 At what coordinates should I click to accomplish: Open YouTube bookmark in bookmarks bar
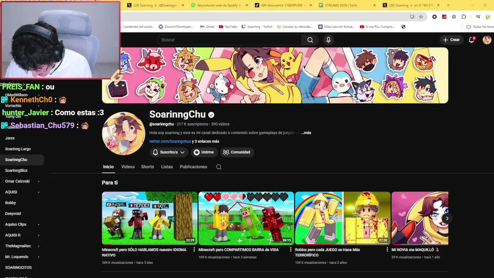point(228,27)
